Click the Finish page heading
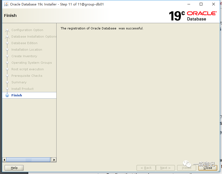Screen dimensions: 222x174 10,16
